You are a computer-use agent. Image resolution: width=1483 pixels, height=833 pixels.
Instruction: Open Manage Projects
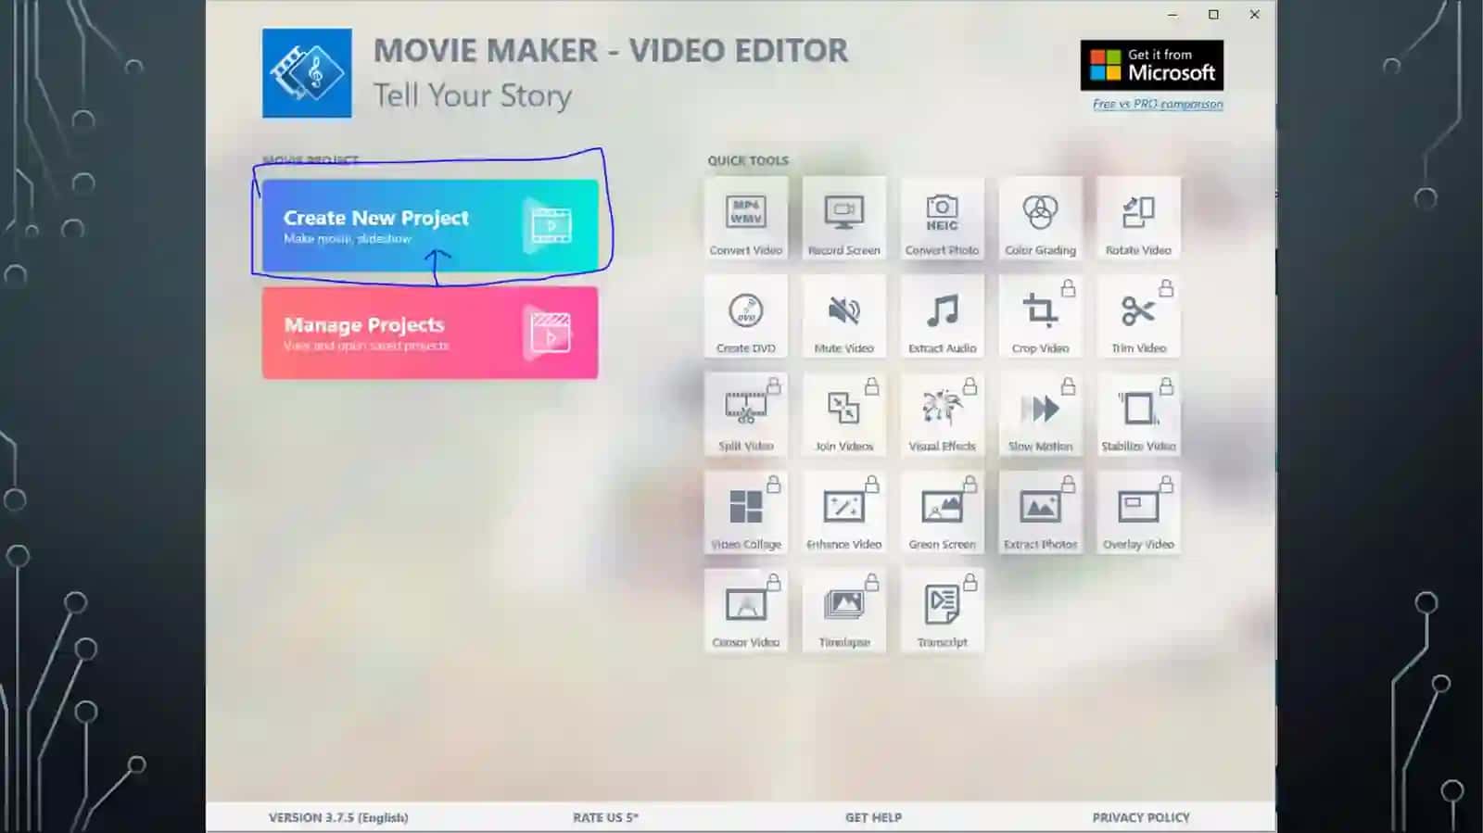pos(430,333)
